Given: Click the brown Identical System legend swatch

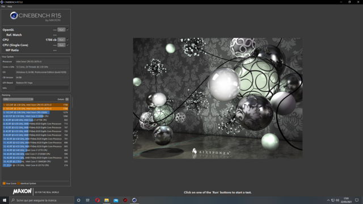Looking at the screenshot, I should 19,184.
